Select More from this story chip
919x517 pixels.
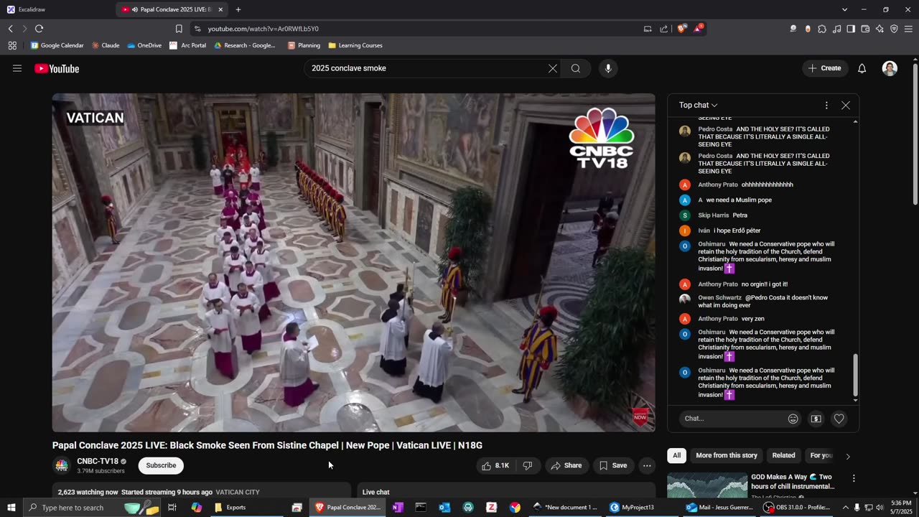(727, 455)
